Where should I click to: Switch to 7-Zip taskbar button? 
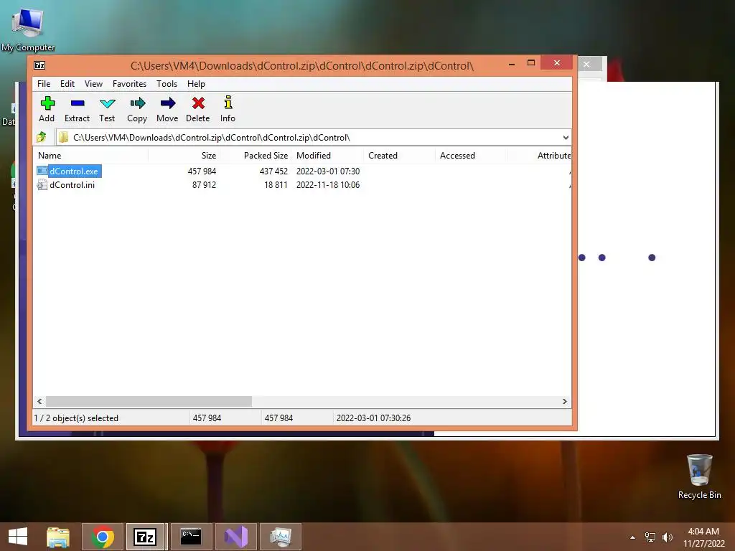click(145, 537)
